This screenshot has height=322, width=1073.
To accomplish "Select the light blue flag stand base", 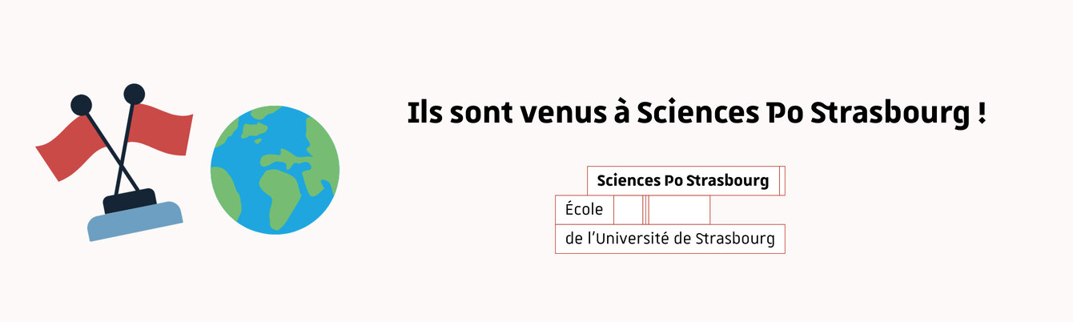I will point(136,221).
